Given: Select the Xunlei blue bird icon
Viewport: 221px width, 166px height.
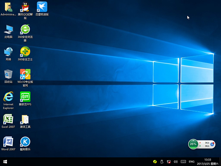Looking at the screenshot, I should [42, 7].
